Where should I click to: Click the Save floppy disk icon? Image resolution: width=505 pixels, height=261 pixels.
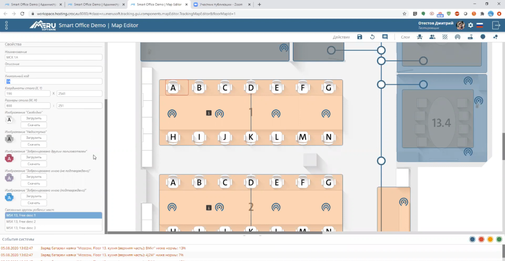(x=359, y=37)
